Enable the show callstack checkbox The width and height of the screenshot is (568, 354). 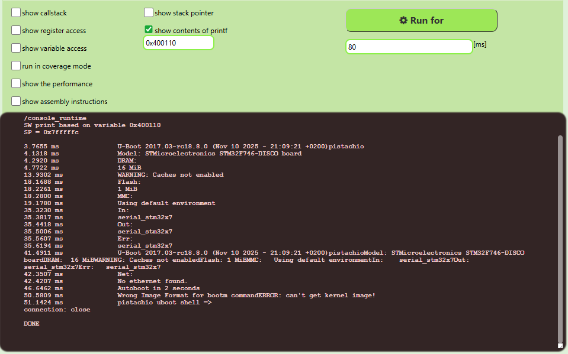(16, 13)
